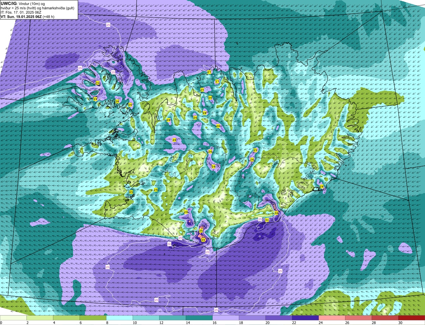Click the legend scale tick value 2

point(28,323)
